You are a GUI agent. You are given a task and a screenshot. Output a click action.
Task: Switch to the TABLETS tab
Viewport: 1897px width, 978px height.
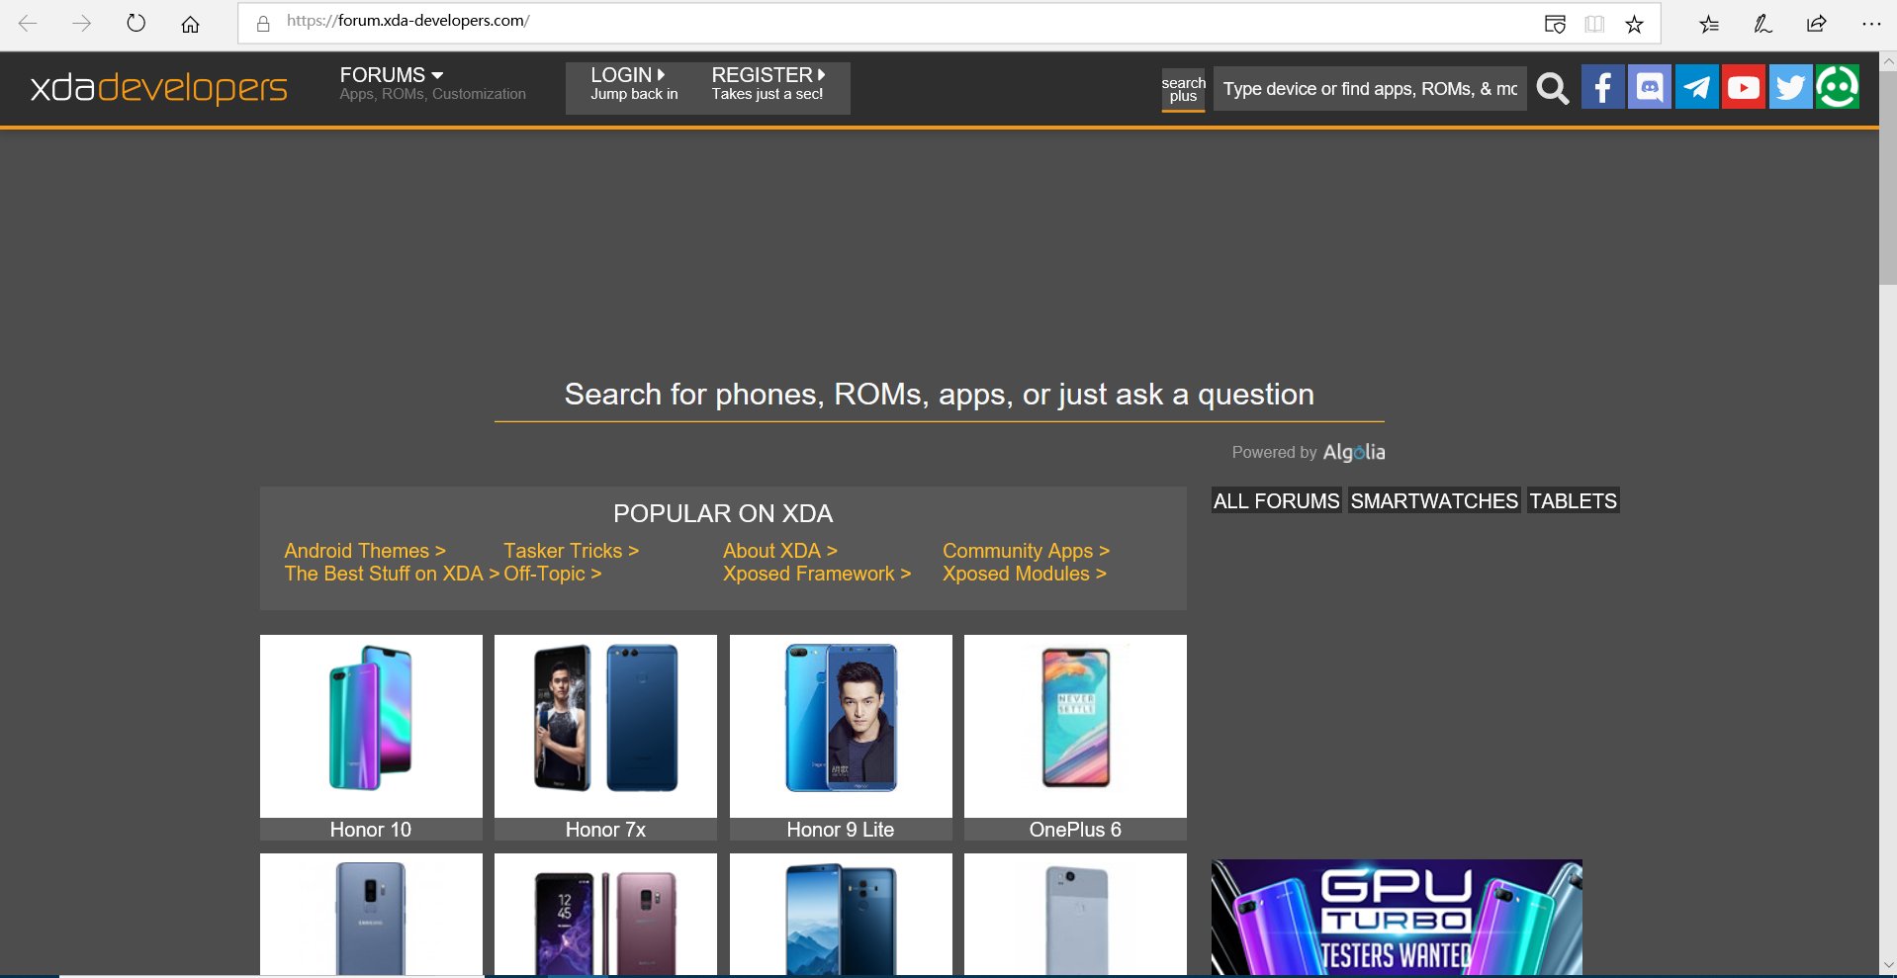click(x=1573, y=501)
